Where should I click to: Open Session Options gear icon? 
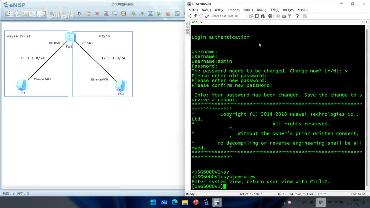(278, 16)
